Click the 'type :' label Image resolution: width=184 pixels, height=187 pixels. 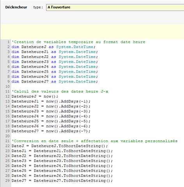pos(38,7)
